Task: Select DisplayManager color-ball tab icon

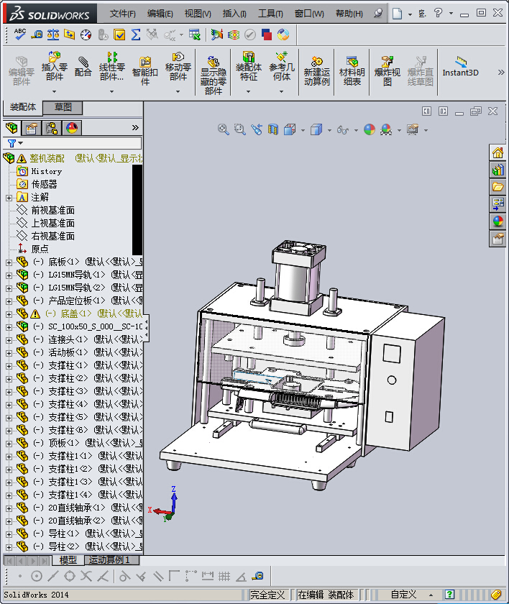Action: point(72,127)
